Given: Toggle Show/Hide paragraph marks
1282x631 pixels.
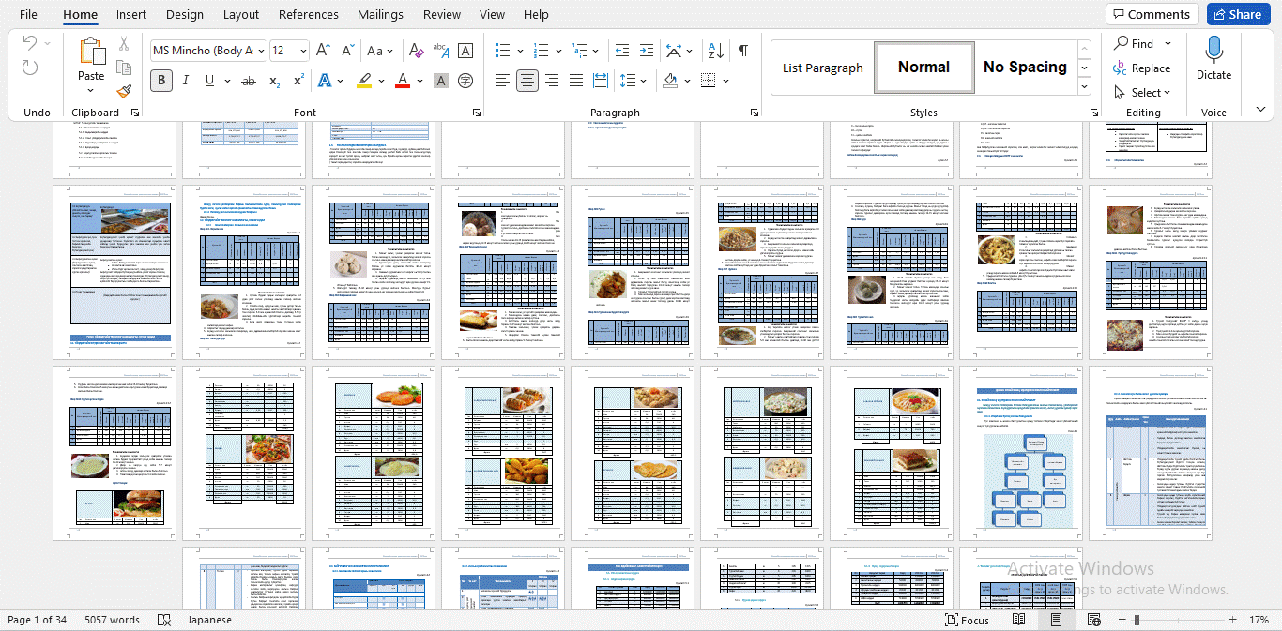Looking at the screenshot, I should click(743, 51).
